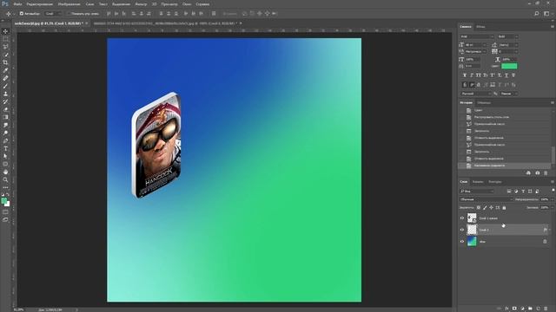Toggle Auto-Select checkbox in options bar
The height and width of the screenshot is (312, 556).
(22, 14)
